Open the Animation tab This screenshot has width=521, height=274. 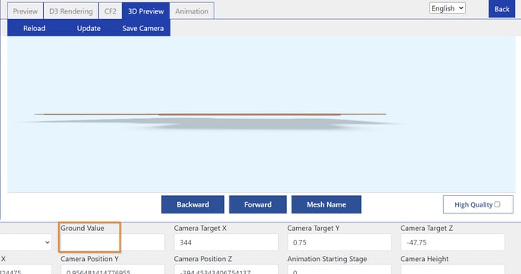click(192, 11)
